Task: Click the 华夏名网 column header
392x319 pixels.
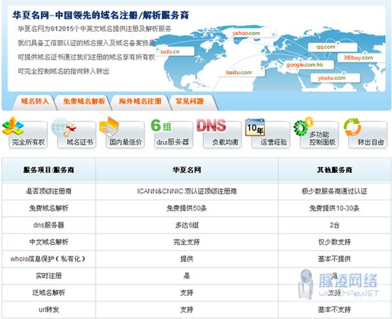Action: point(187,170)
